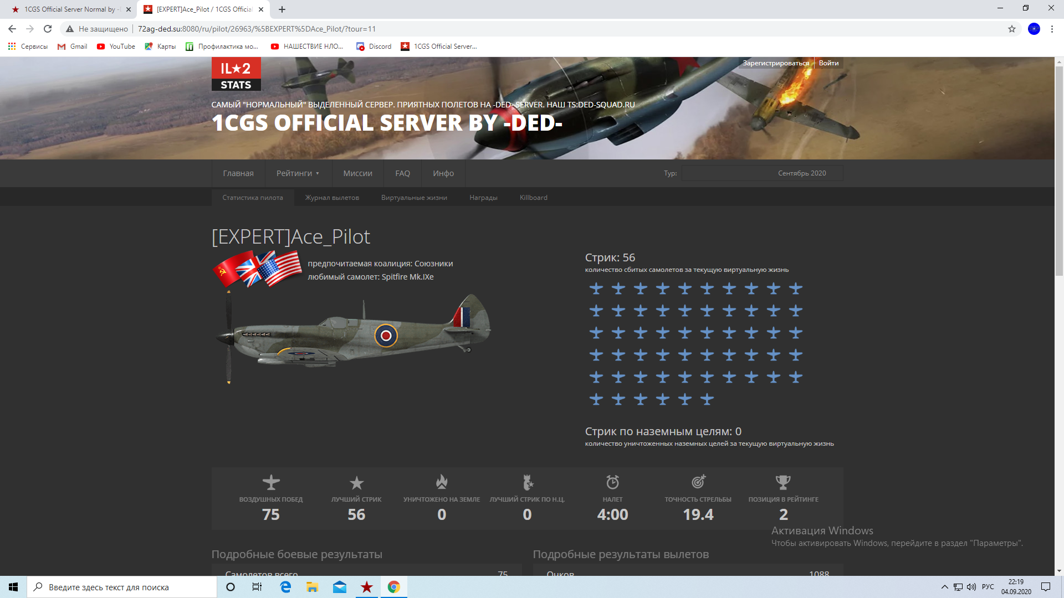
Task: Click the Зарегистрироваться link
Action: point(775,63)
